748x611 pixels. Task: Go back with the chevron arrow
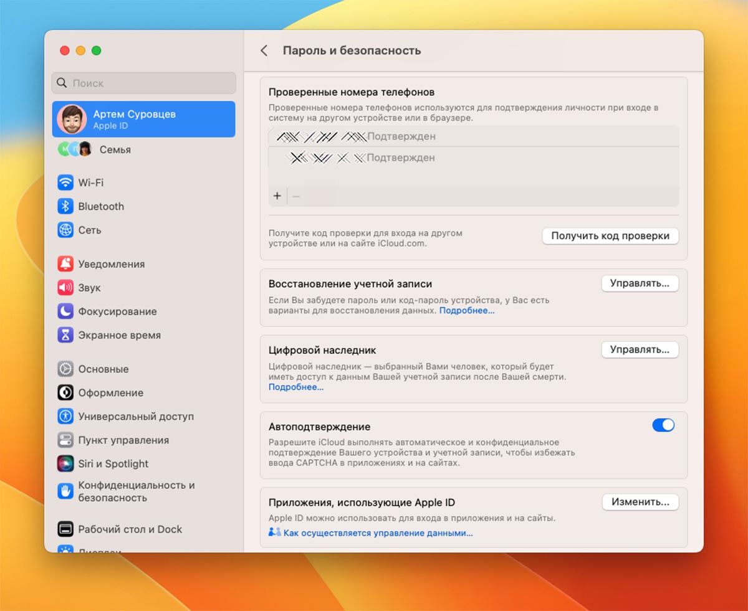coord(264,50)
